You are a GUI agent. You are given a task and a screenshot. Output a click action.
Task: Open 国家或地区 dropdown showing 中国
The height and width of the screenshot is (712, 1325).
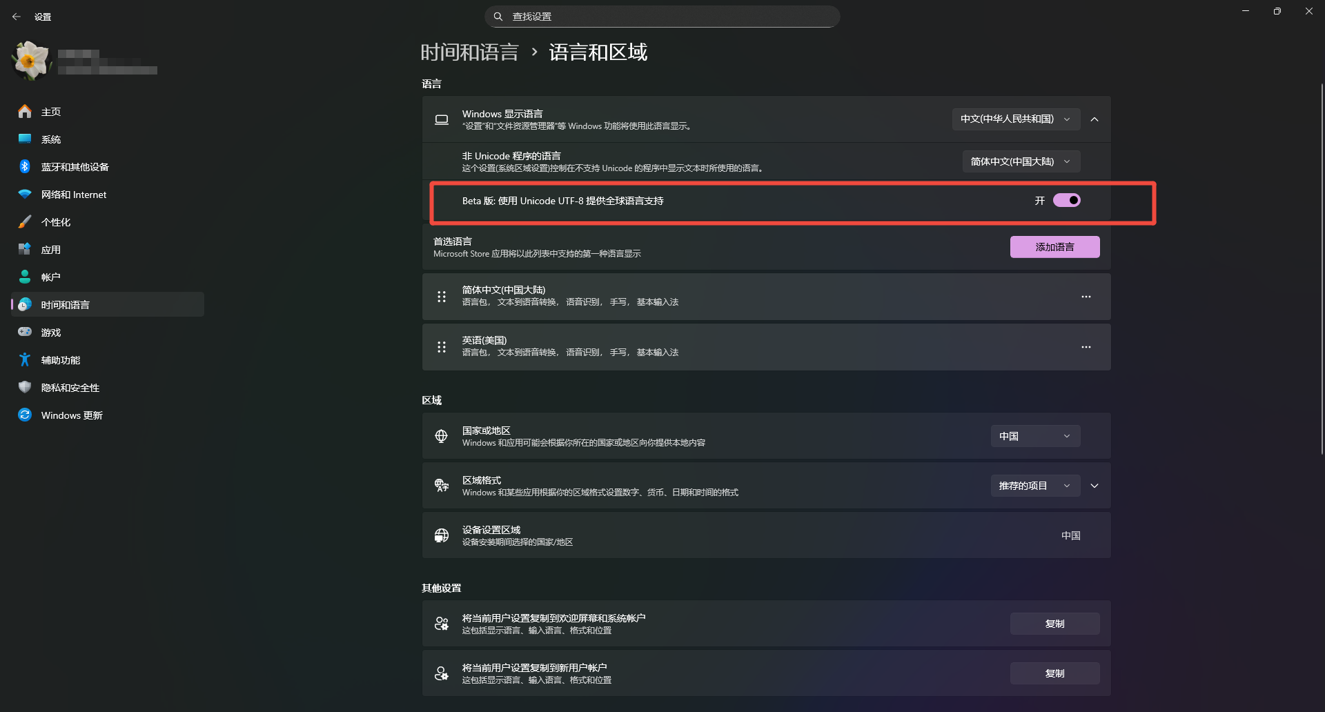pyautogui.click(x=1035, y=436)
